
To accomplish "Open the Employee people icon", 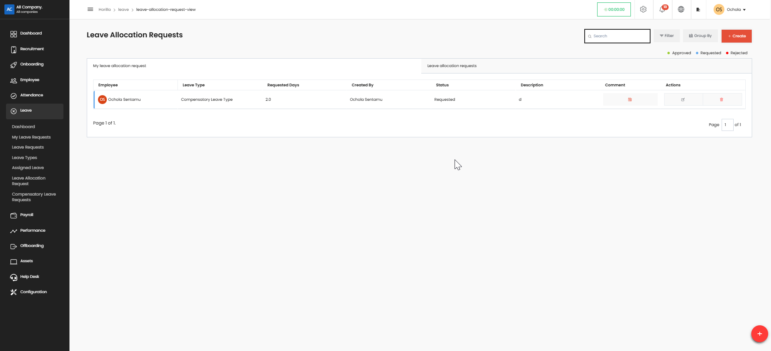I will [14, 80].
